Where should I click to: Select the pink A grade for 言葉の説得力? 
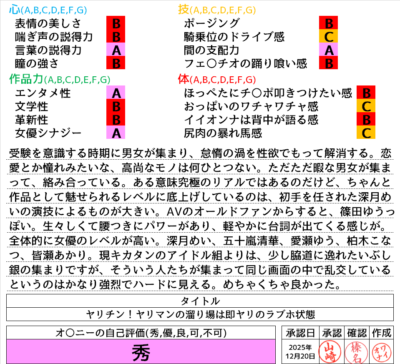[x=116, y=50]
